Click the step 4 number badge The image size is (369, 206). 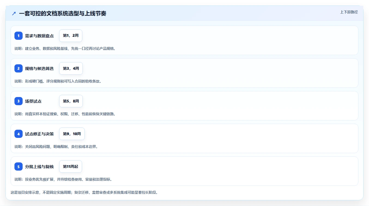[x=19, y=134]
